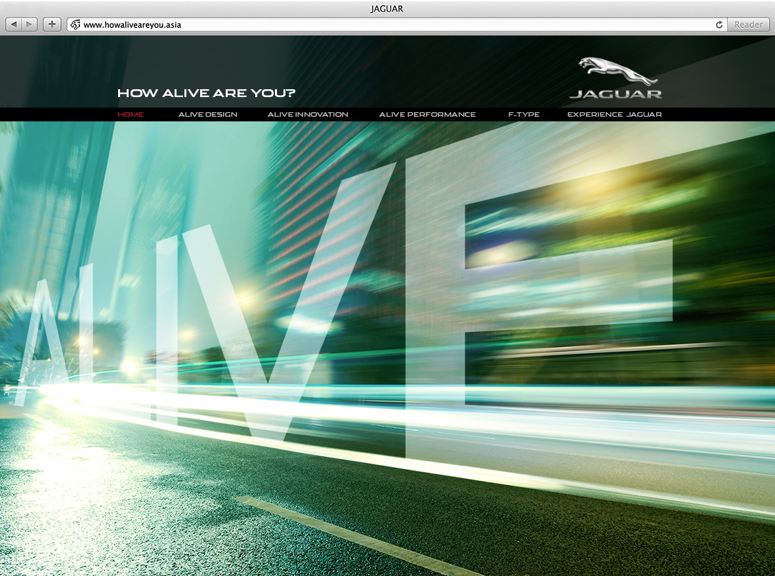775x576 pixels.
Task: Click the large ALIVE hero image
Action: (387, 348)
